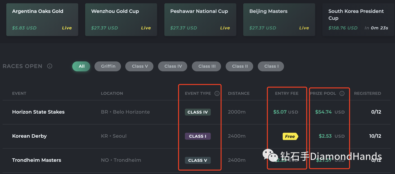This screenshot has width=395, height=174.
Task: Open the Beijing Masters live race card
Action: (x=279, y=20)
